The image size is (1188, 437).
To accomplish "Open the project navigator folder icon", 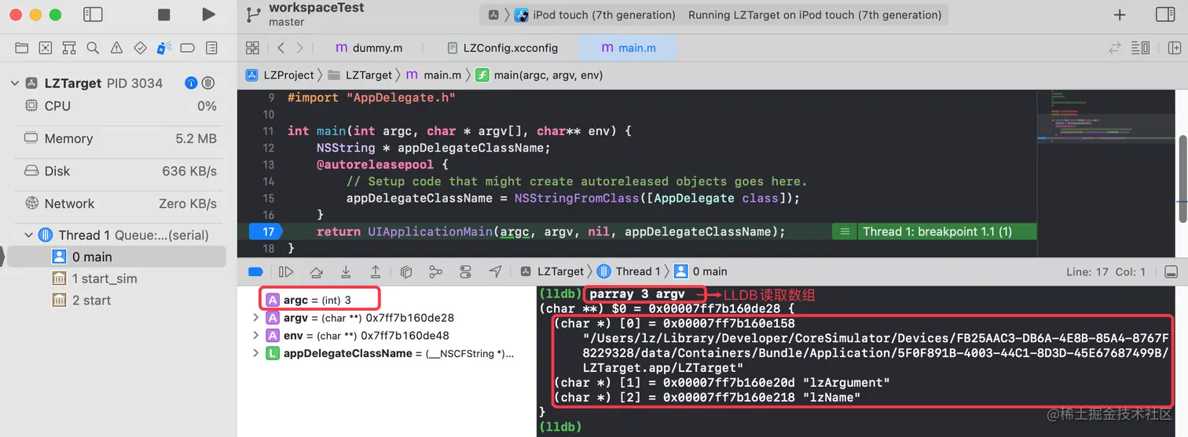I will tap(22, 48).
